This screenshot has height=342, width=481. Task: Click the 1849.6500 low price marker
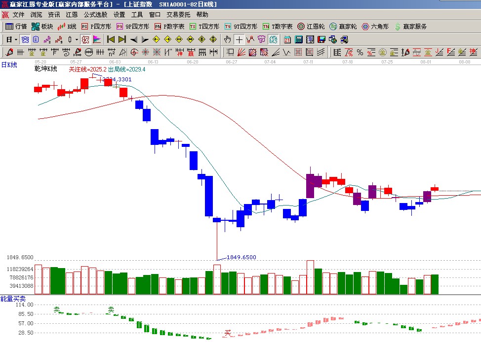(x=241, y=257)
